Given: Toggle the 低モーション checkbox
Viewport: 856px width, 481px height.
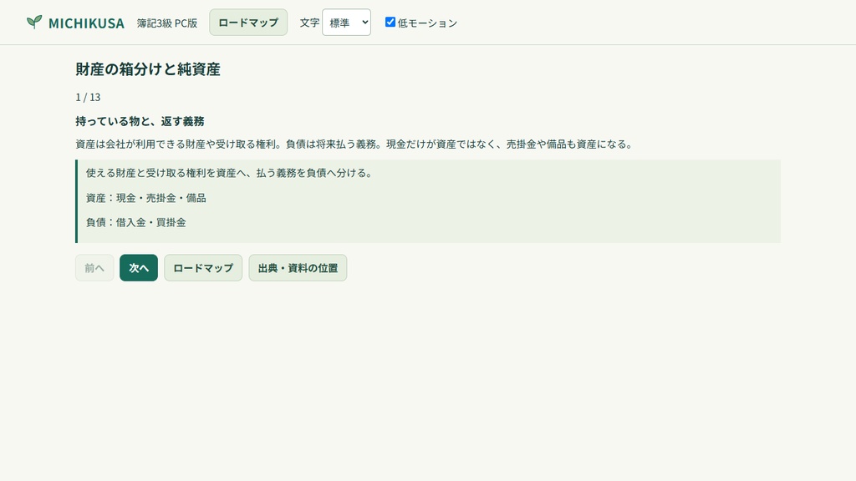Looking at the screenshot, I should click(390, 22).
